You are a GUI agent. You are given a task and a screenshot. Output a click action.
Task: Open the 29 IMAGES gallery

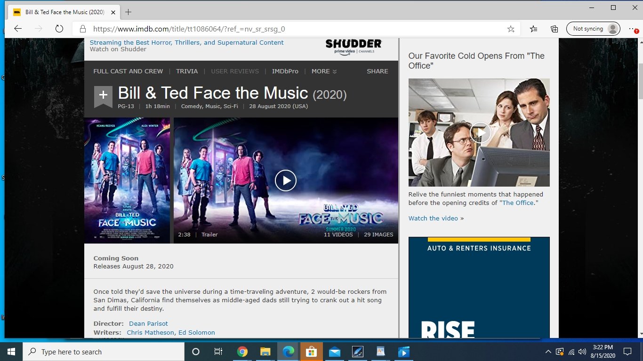pyautogui.click(x=378, y=234)
